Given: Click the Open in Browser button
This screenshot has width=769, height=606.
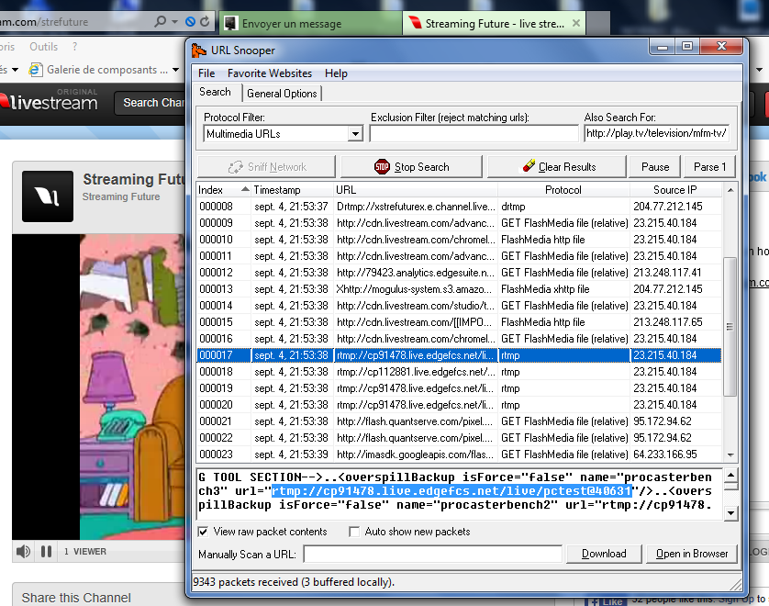Looking at the screenshot, I should [x=692, y=554].
